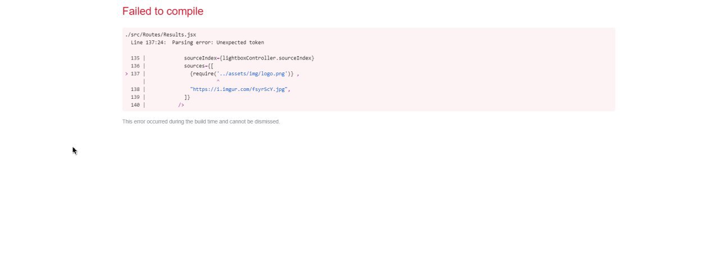Click the imgur URL string on line 138
The width and height of the screenshot is (719, 278).
[240, 89]
